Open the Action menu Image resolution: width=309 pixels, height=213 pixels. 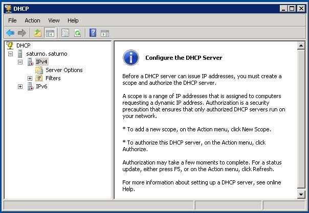(x=32, y=20)
